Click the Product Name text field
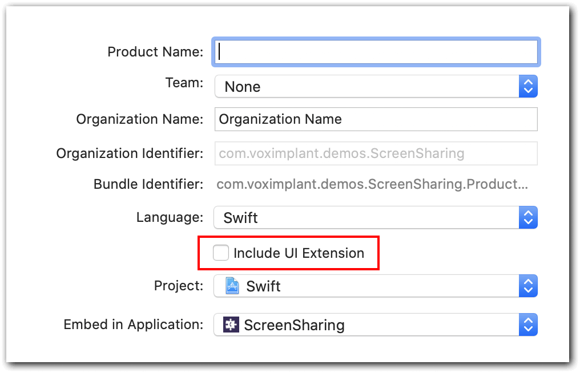Screen dimensions: 580x373 click(x=376, y=52)
